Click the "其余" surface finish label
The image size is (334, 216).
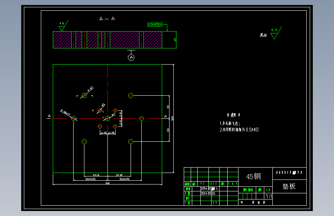click(x=264, y=35)
